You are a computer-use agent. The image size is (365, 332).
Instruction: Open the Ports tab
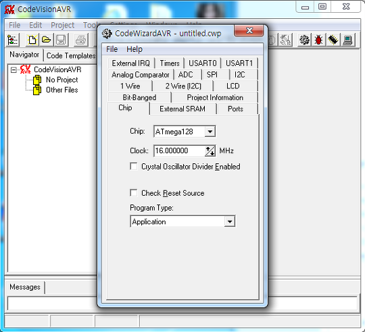235,109
